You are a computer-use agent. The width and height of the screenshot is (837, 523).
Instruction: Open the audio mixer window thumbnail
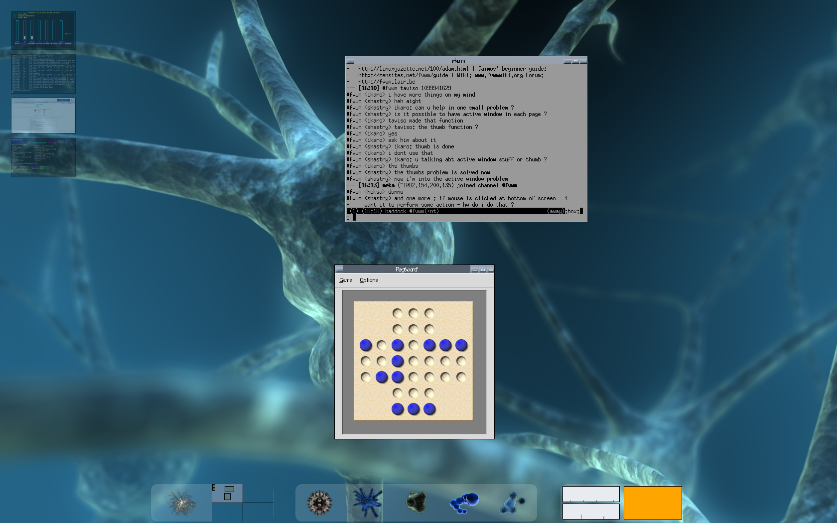pyautogui.click(x=43, y=30)
